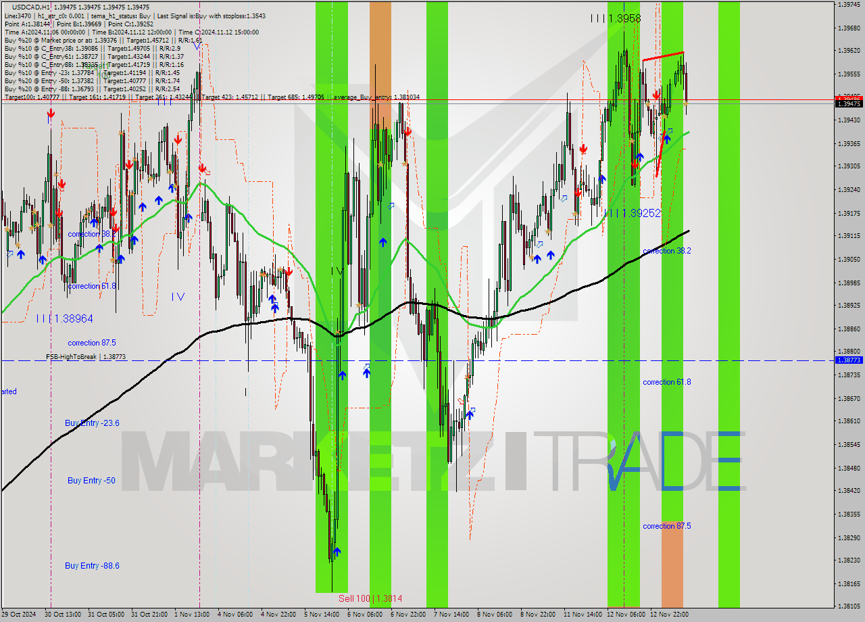Click the 1.38985 price axis label
Viewport: 865px width, 622px height.
click(849, 283)
